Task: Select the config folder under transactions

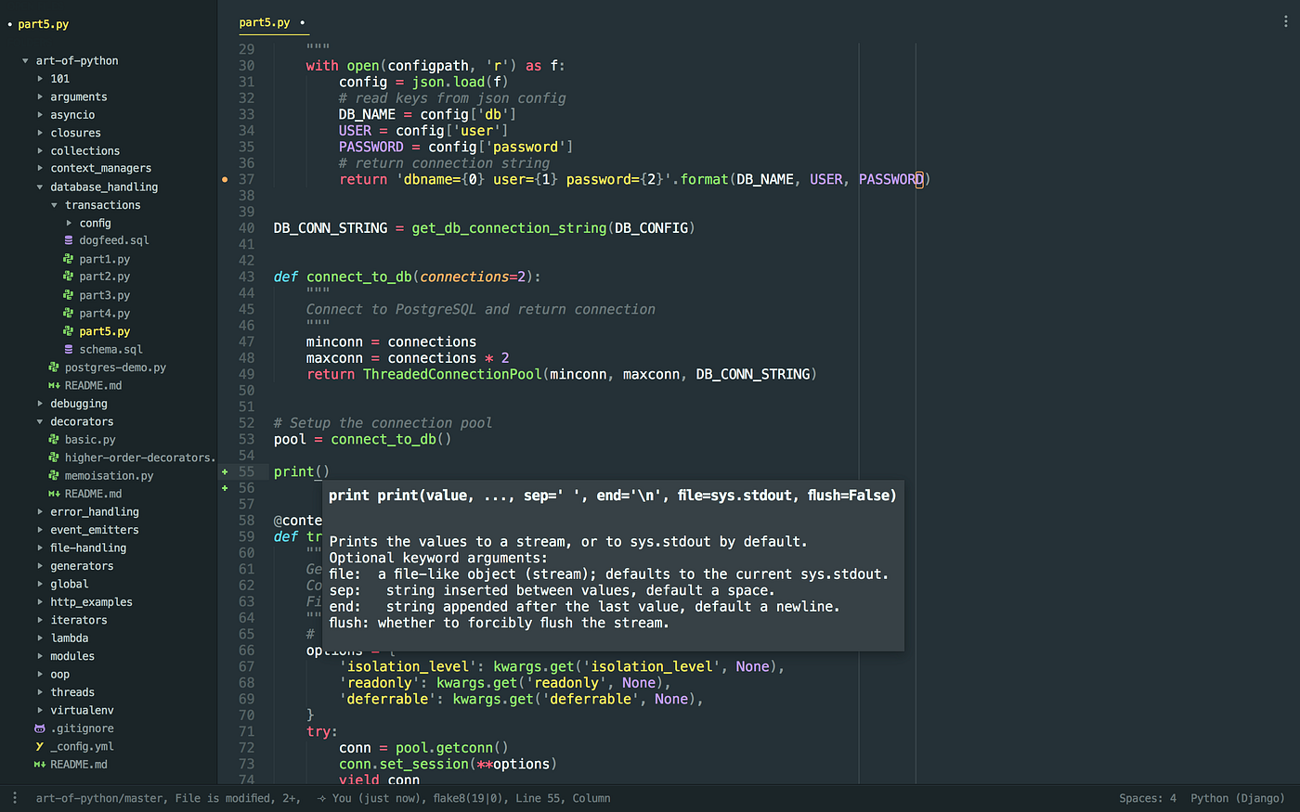Action: [95, 223]
